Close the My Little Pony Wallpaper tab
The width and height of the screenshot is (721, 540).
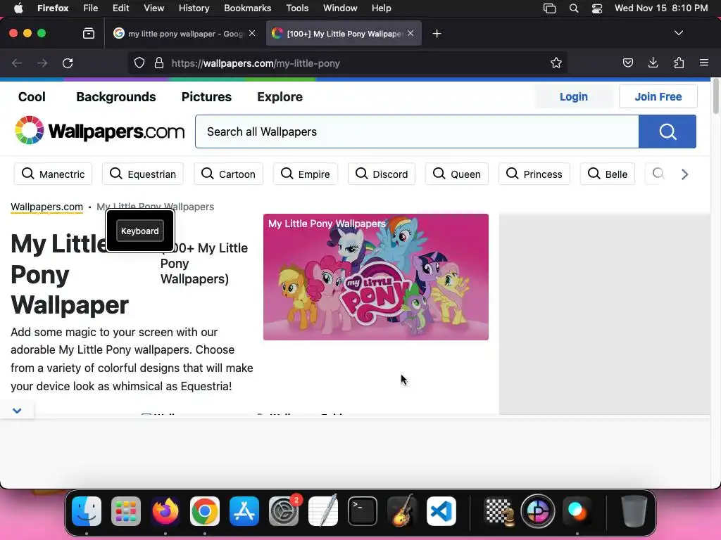(410, 33)
